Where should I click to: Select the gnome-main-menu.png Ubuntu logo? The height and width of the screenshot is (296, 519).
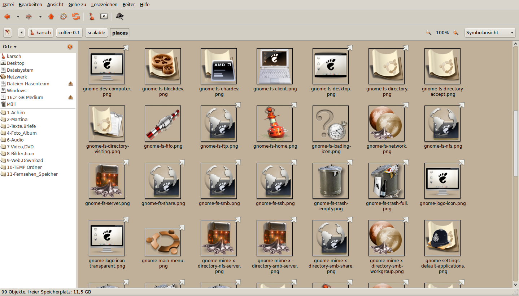[163, 242]
